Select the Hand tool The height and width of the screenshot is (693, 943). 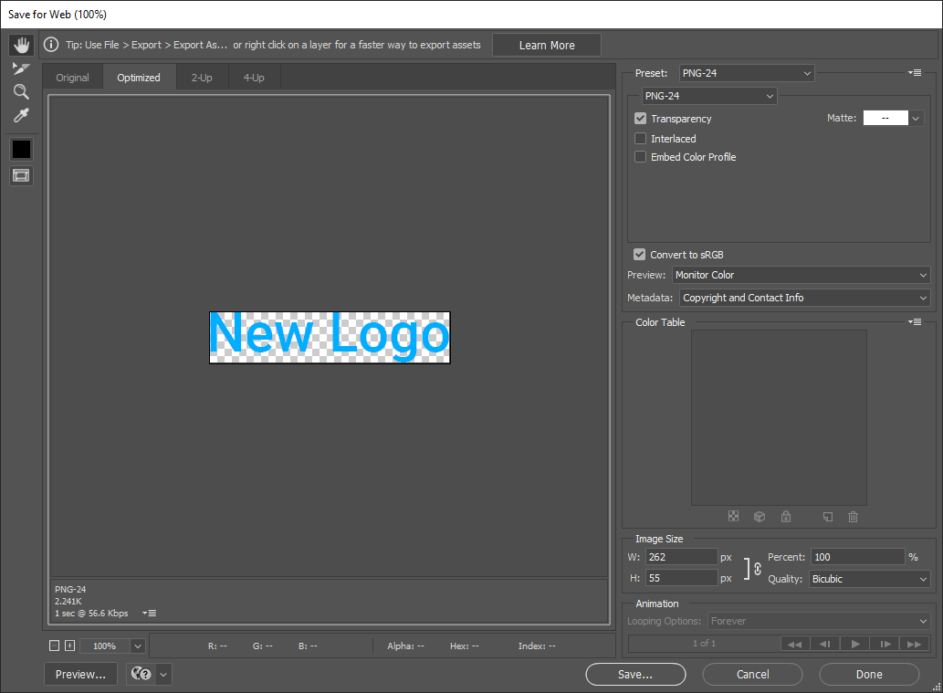(x=21, y=45)
